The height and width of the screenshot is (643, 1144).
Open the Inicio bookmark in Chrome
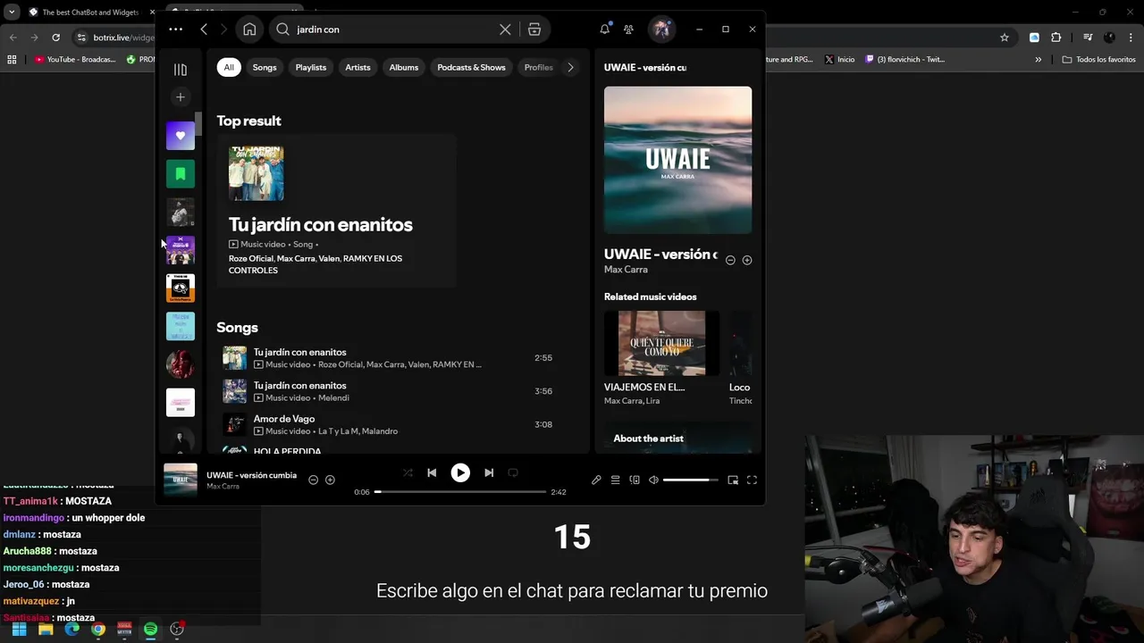pyautogui.click(x=839, y=60)
